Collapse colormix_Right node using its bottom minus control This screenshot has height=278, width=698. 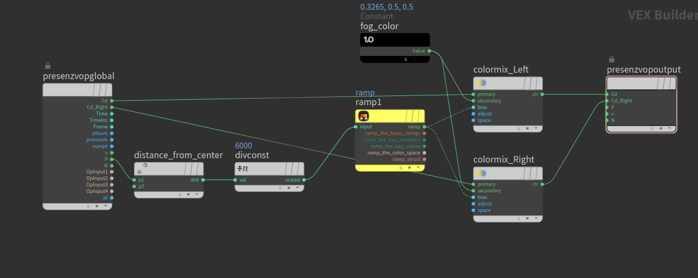tap(536, 218)
